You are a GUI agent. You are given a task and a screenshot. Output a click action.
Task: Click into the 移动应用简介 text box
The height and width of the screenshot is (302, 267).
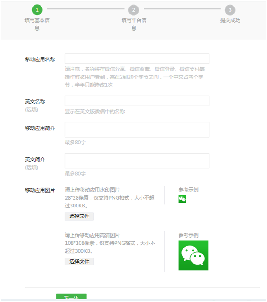[x=137, y=130]
